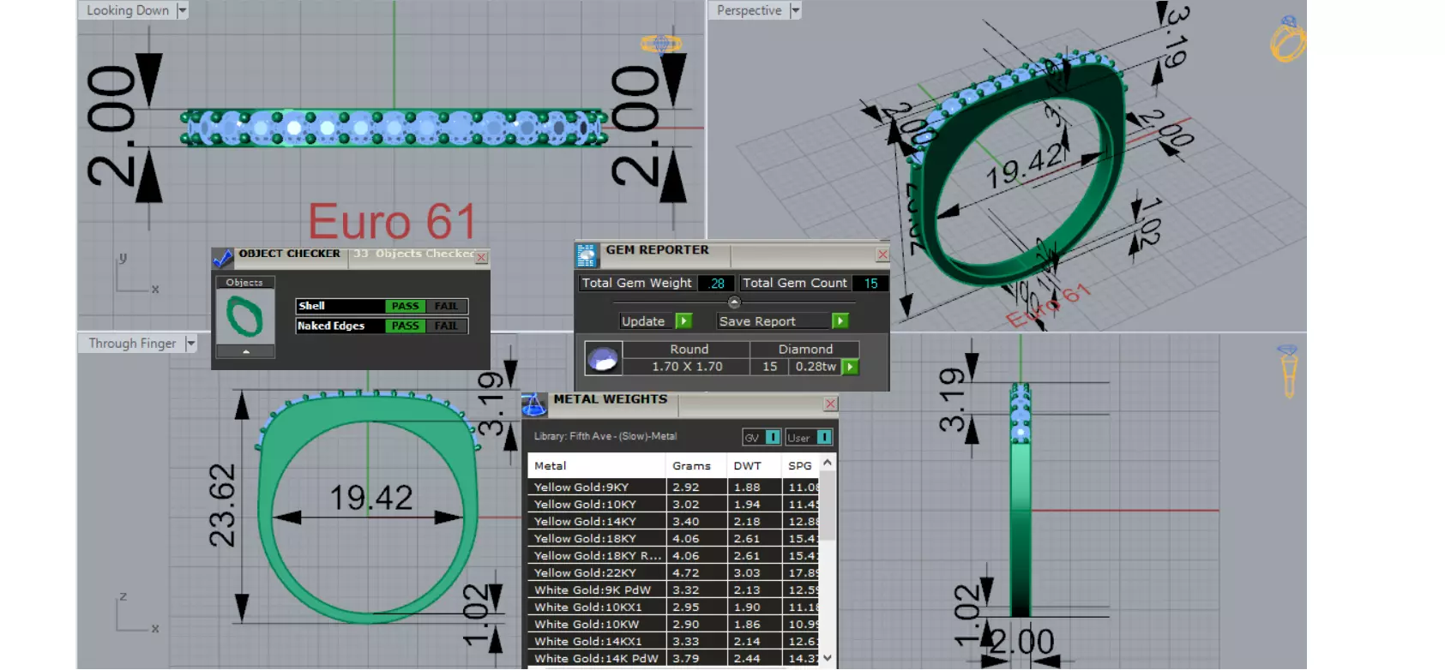1445x670 pixels.
Task: Click the Metal Weights scale icon
Action: click(534, 404)
